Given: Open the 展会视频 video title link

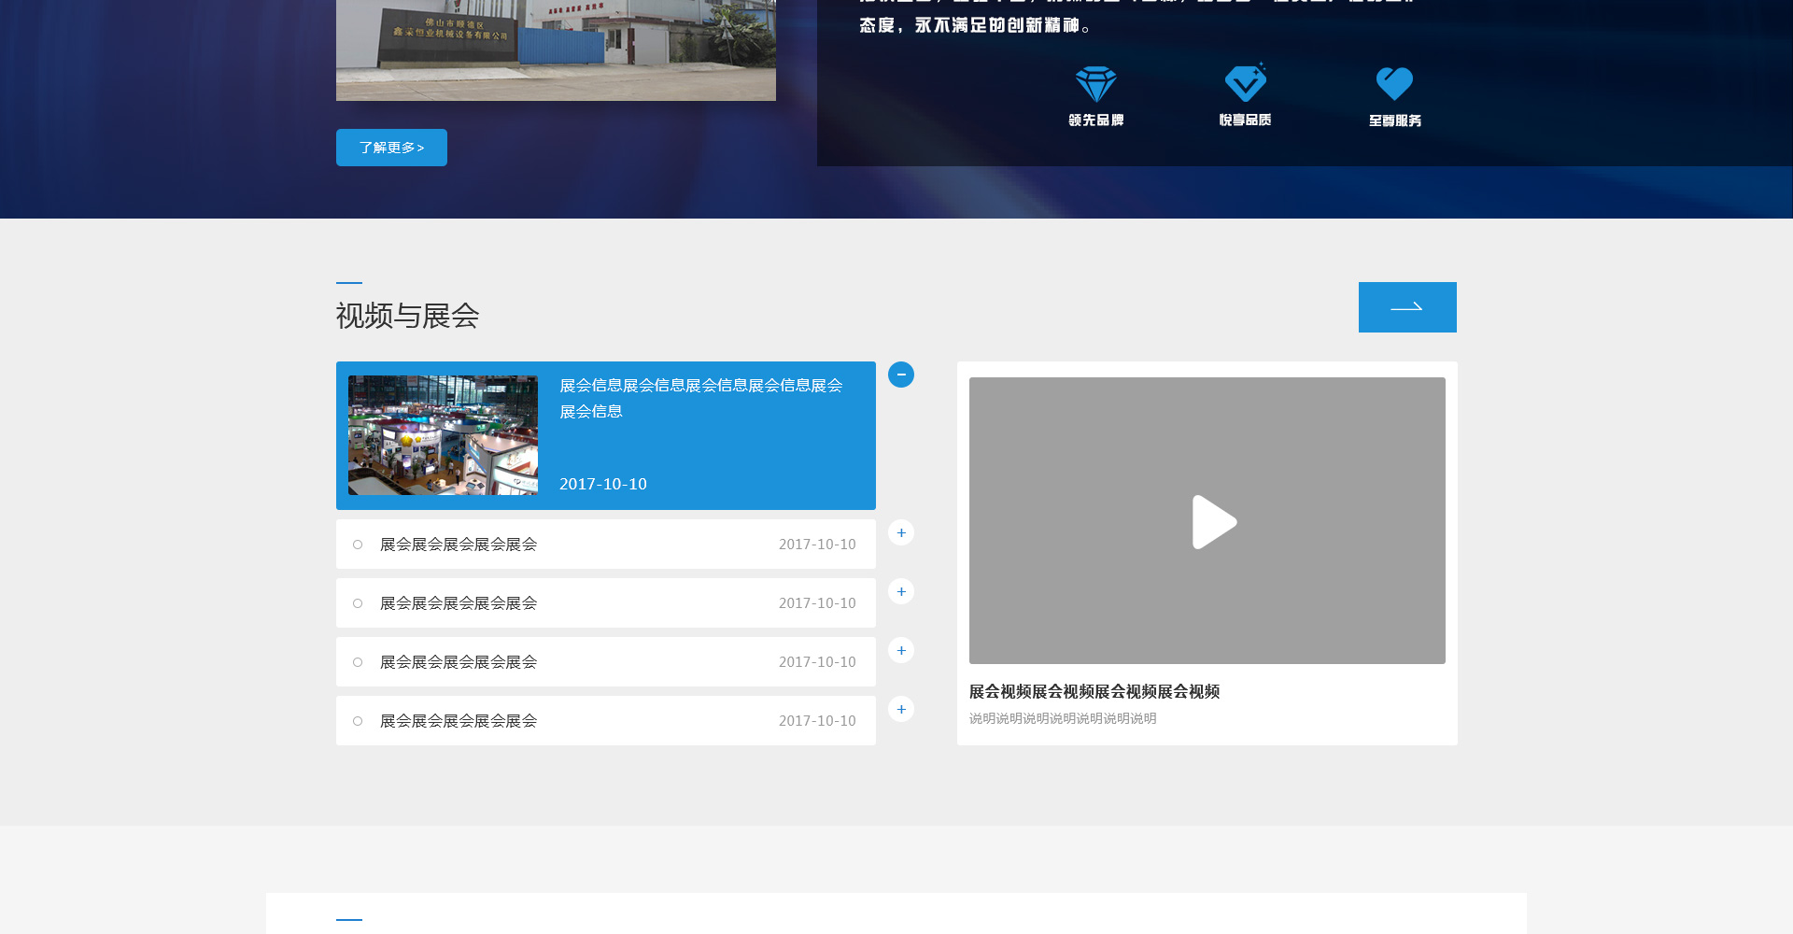Looking at the screenshot, I should point(1094,691).
